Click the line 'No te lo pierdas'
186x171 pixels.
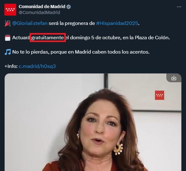[x=81, y=52]
